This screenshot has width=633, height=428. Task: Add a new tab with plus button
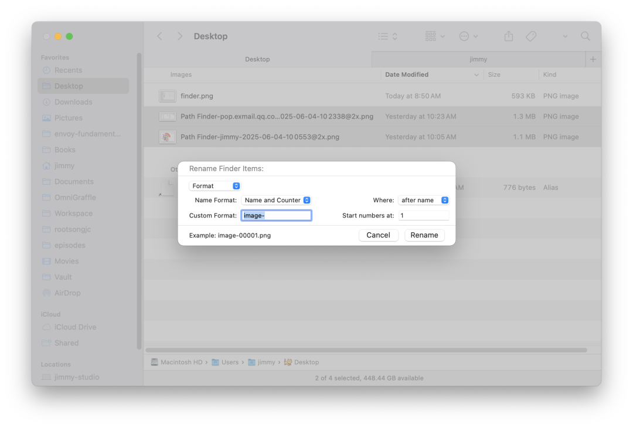click(x=593, y=59)
